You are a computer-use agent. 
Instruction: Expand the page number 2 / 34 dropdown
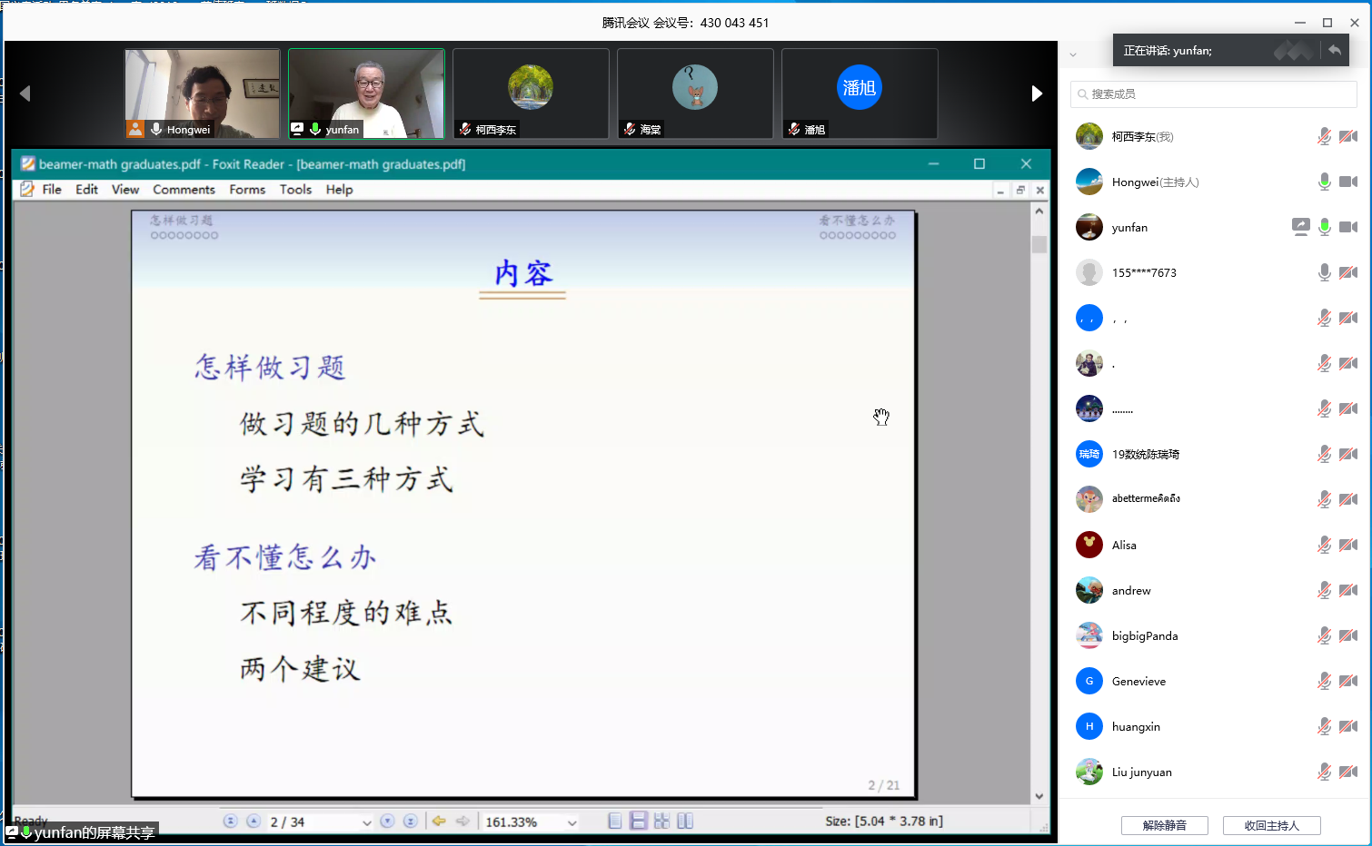pos(366,822)
